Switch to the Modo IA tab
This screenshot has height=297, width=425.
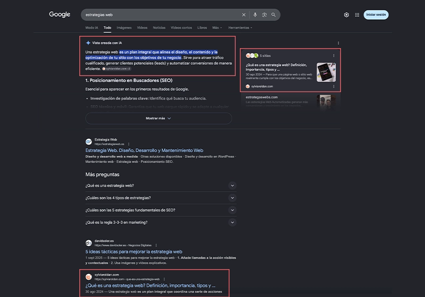click(x=92, y=28)
